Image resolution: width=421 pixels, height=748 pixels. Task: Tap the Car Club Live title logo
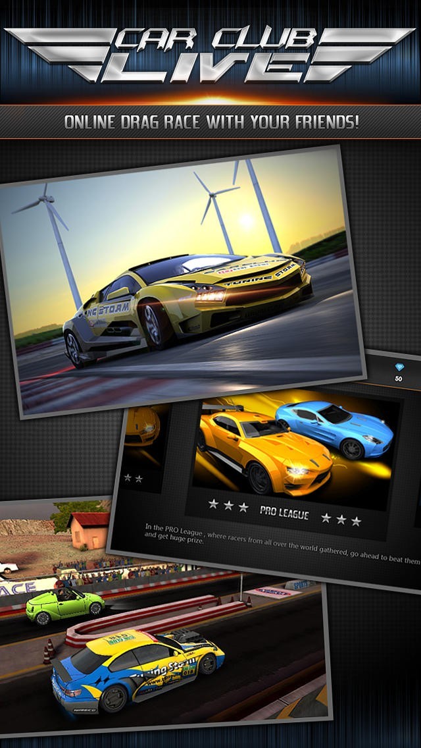210,53
